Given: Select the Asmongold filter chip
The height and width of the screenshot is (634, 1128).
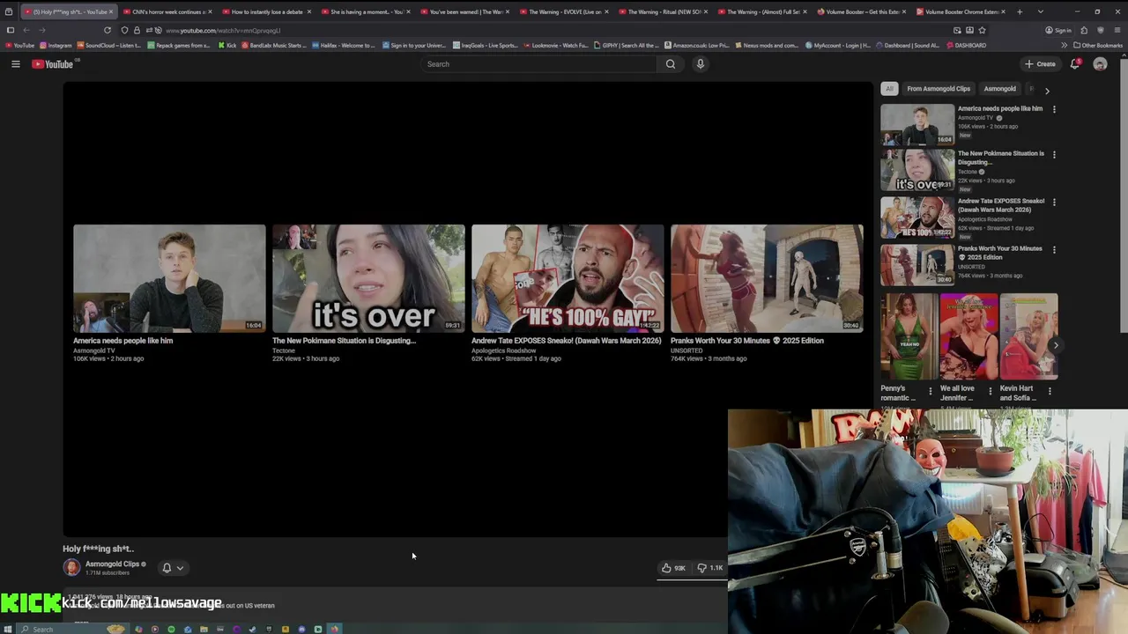Looking at the screenshot, I should 999,89.
